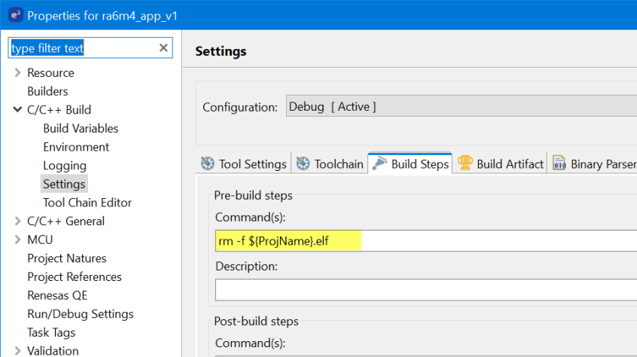Switch to the Toolchain tab
Screen dimensions: 637x357
click(x=338, y=164)
